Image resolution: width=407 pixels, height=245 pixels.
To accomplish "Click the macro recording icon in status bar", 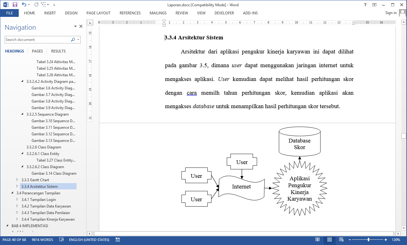I will [118, 240].
